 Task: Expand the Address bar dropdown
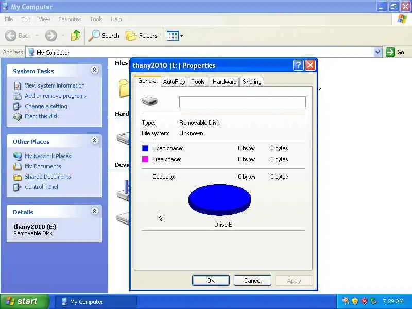377,52
